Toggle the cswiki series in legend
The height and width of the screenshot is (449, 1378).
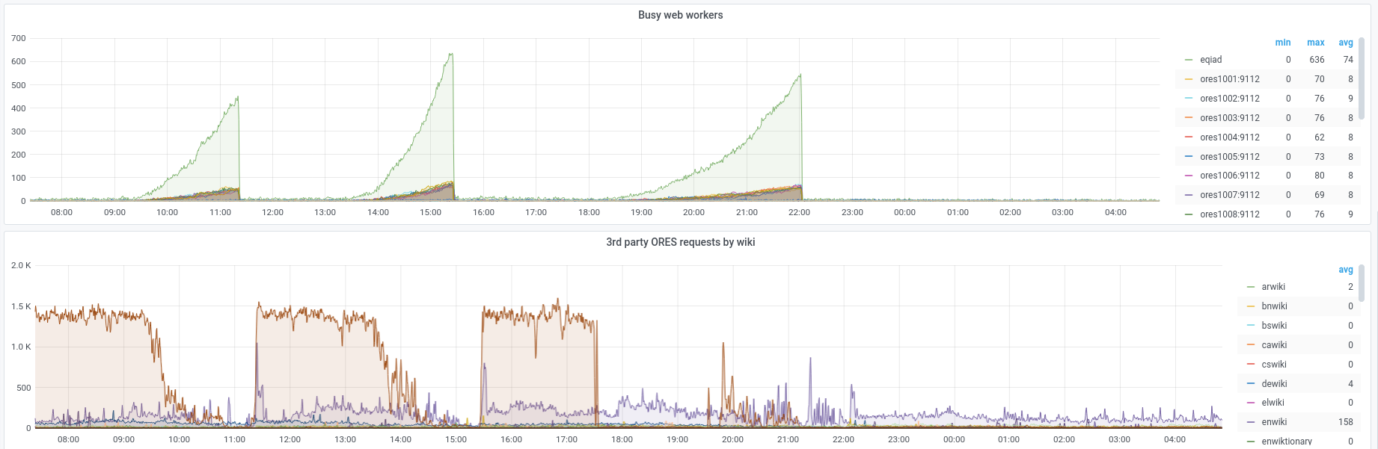click(x=1274, y=365)
